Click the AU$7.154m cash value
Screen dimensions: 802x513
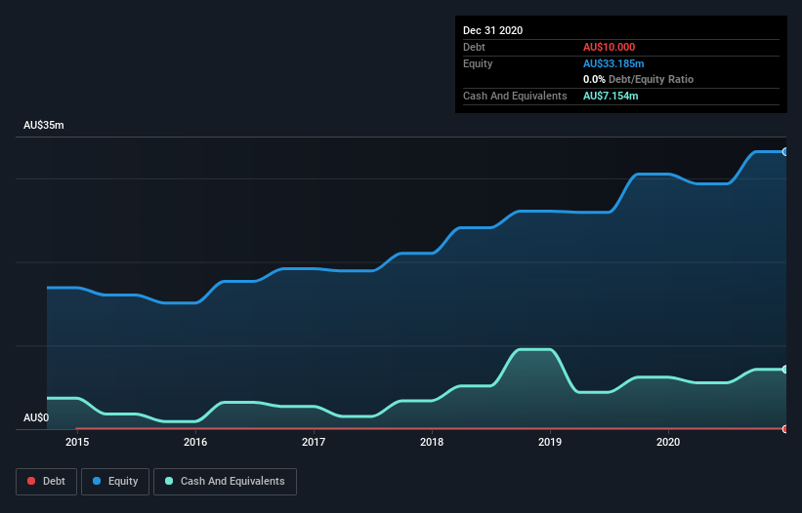(611, 96)
